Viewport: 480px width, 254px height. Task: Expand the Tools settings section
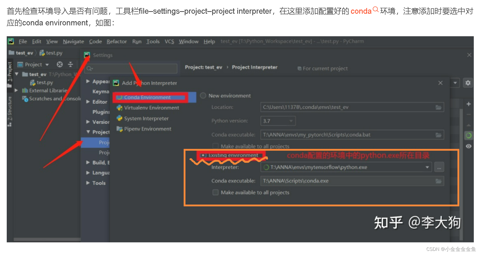[x=88, y=183]
